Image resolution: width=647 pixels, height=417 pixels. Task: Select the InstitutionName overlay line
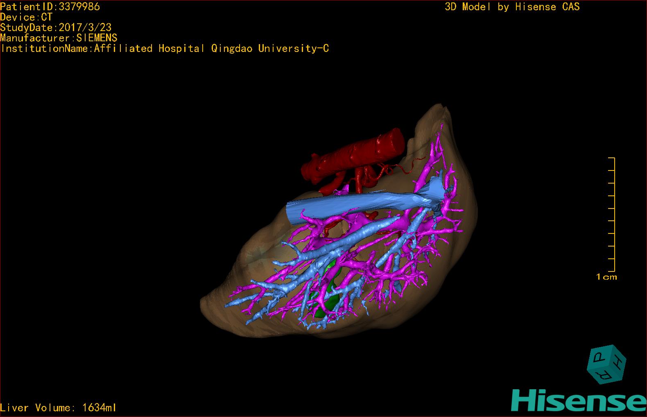pos(165,49)
